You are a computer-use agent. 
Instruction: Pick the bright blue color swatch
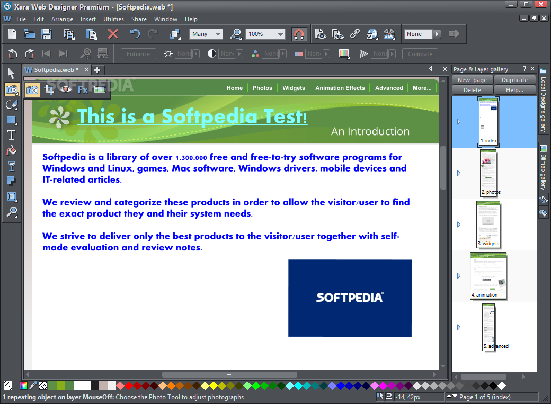[x=341, y=385]
